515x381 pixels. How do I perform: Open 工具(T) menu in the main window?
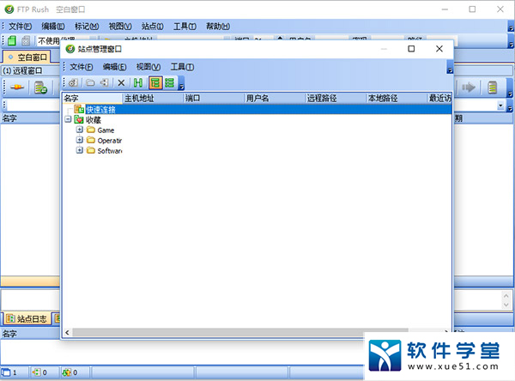pyautogui.click(x=185, y=27)
